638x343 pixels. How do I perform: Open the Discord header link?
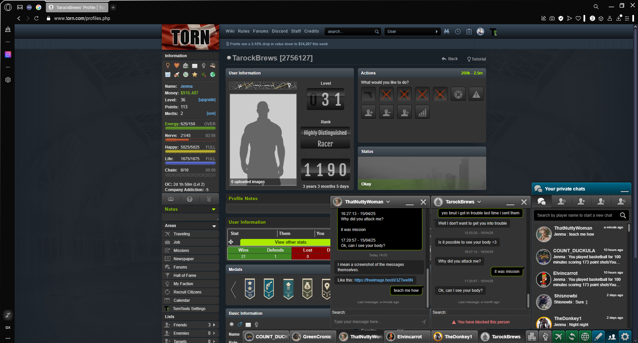click(x=280, y=31)
